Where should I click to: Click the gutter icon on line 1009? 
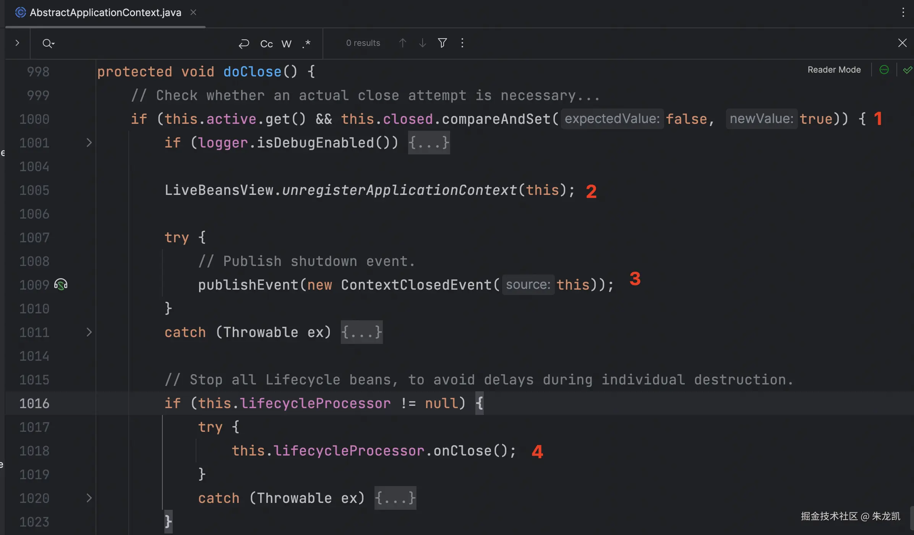point(61,285)
